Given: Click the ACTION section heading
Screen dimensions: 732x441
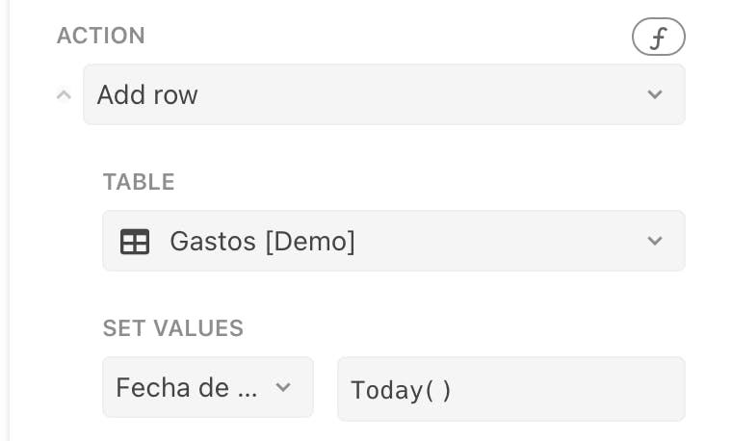Looking at the screenshot, I should pyautogui.click(x=101, y=37).
